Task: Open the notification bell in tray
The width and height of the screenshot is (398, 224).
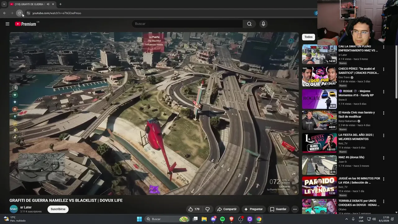Action: (393, 219)
